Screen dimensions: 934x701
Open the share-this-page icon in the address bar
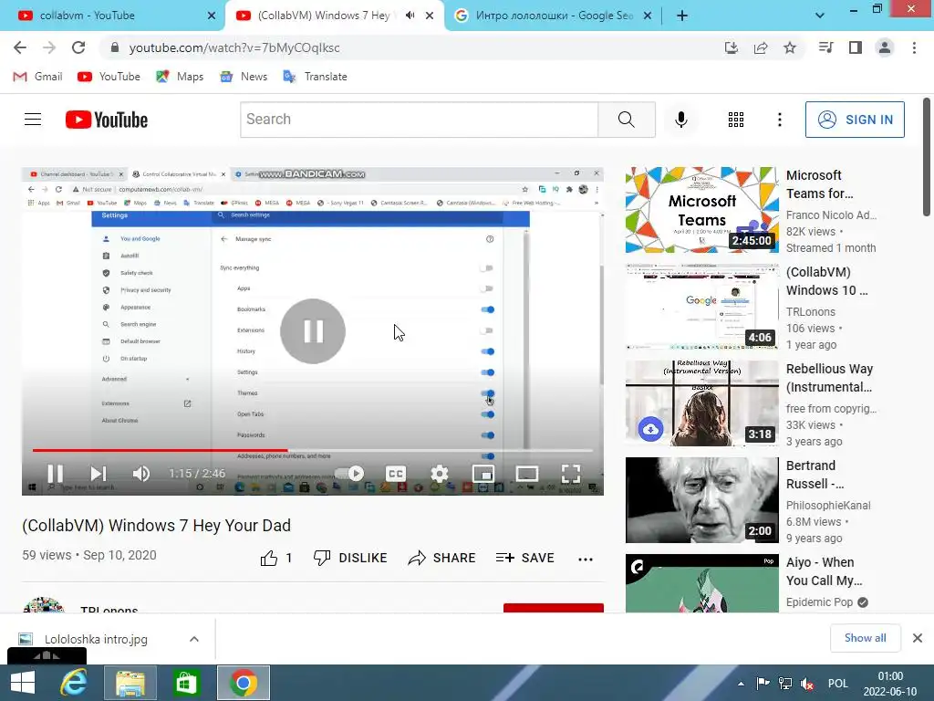coord(761,47)
